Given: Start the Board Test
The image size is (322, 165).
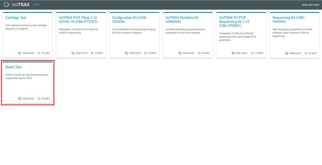Looking at the screenshot, I should point(44,98).
